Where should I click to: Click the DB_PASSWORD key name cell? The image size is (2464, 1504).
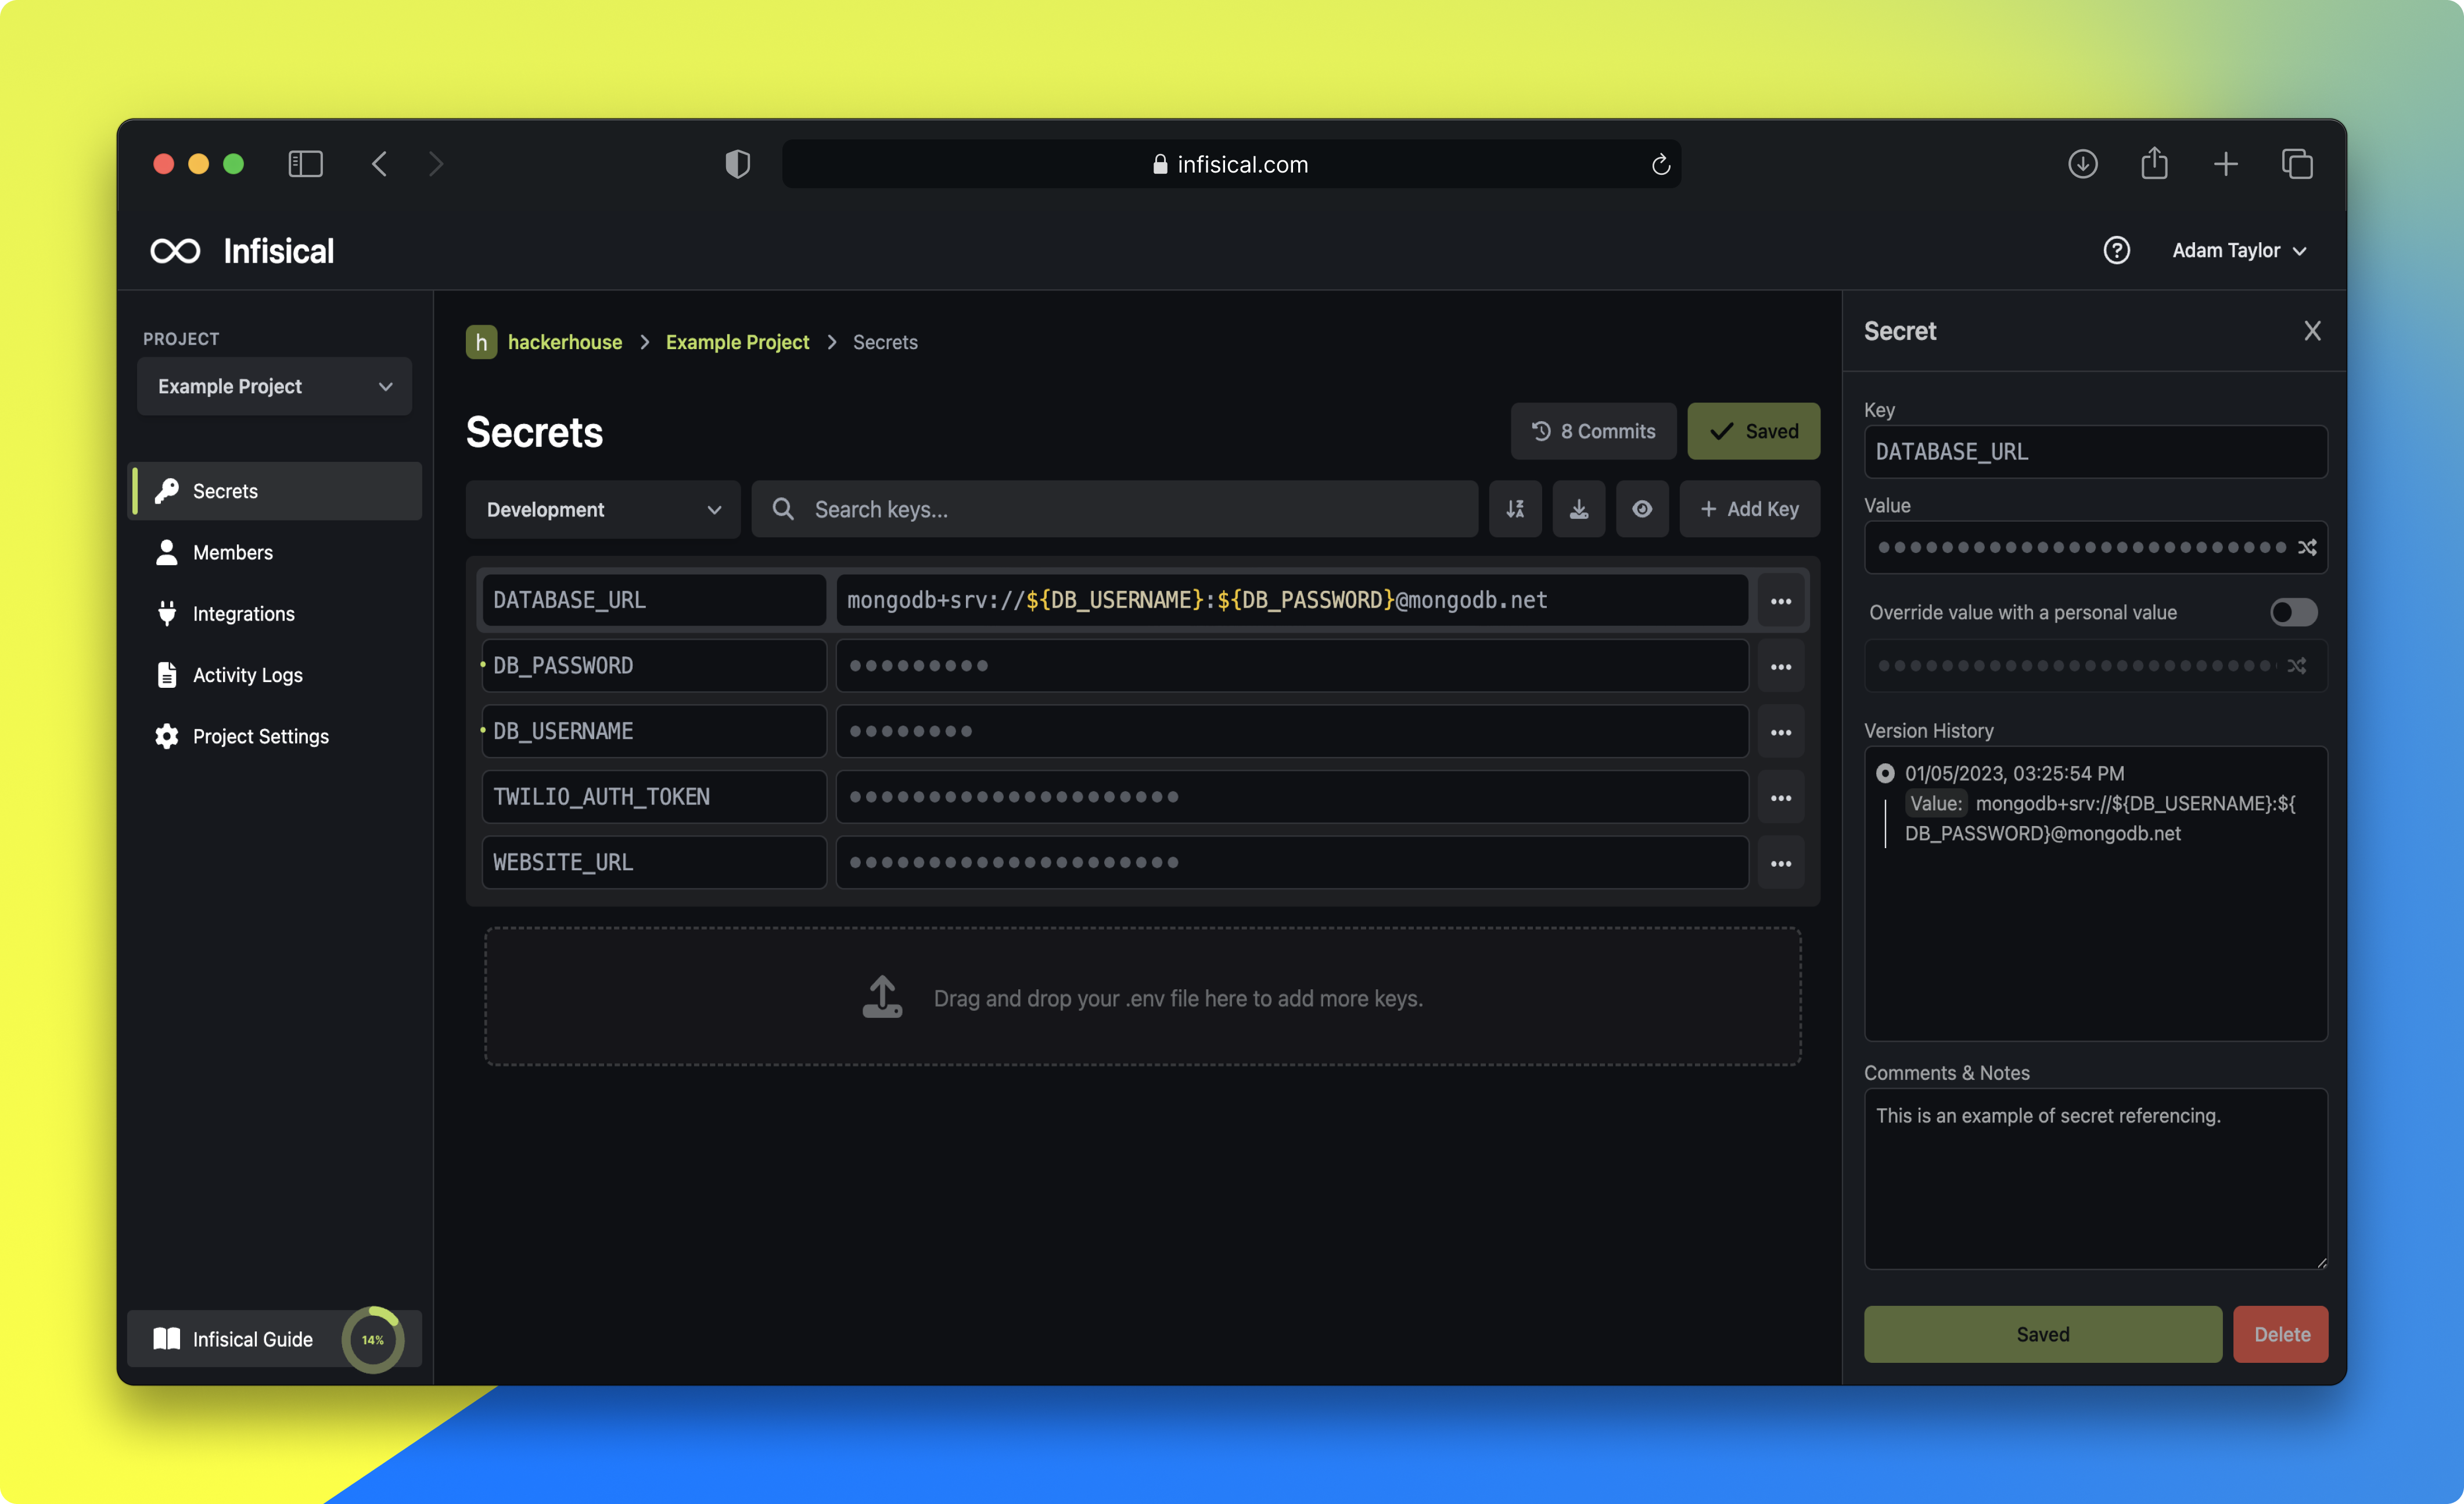click(x=654, y=666)
